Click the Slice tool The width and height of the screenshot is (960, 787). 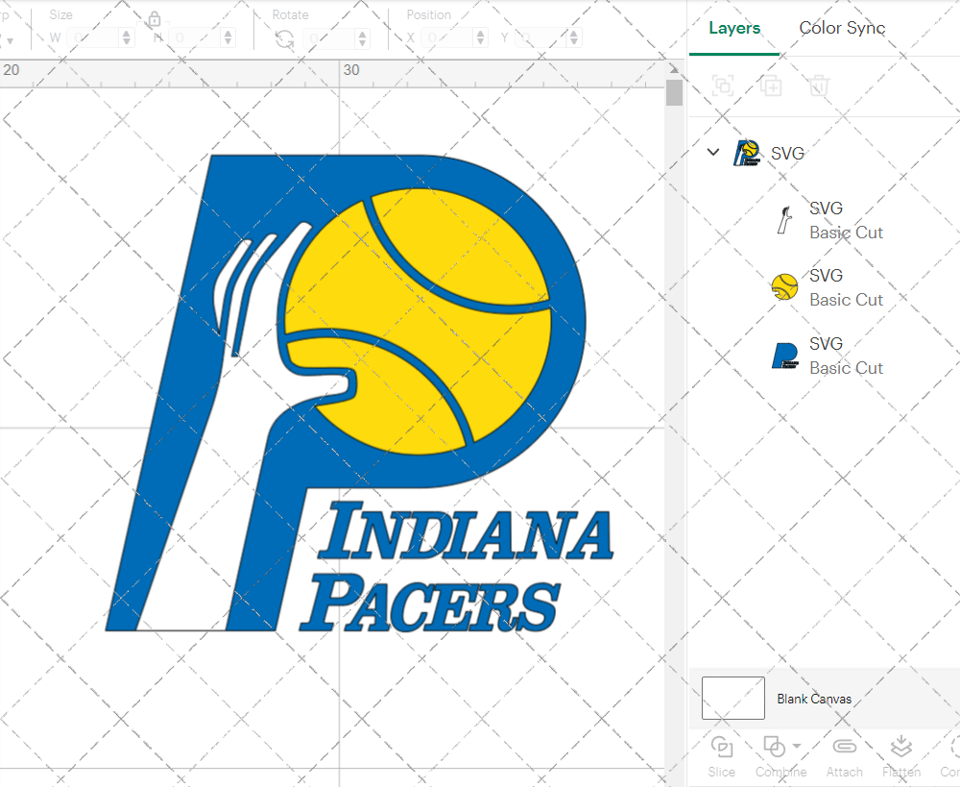tap(722, 755)
